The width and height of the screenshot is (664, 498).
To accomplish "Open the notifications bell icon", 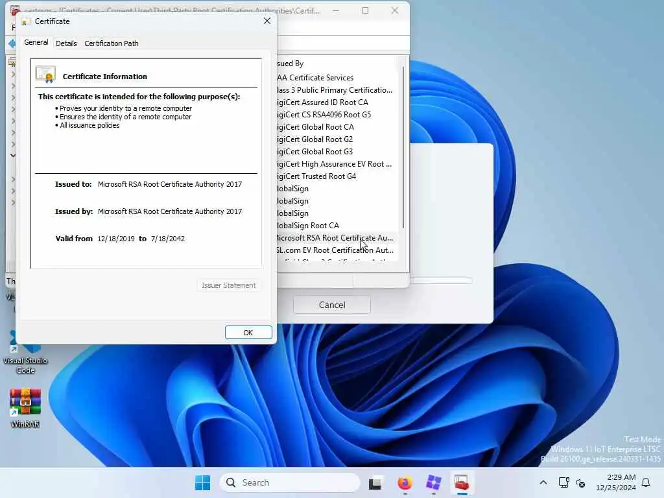I will click(x=646, y=482).
